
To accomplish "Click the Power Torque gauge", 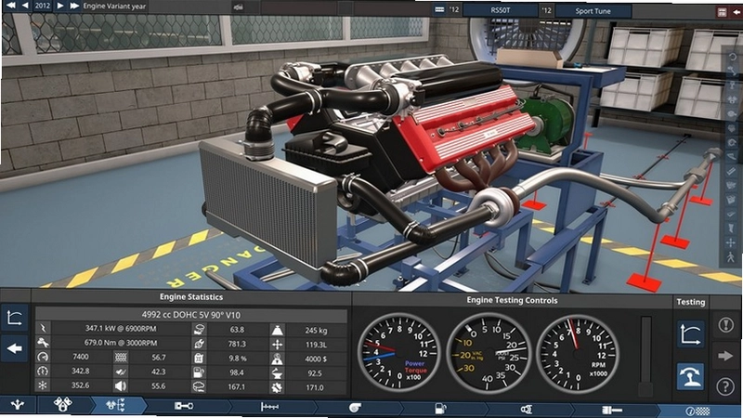I will (398, 352).
